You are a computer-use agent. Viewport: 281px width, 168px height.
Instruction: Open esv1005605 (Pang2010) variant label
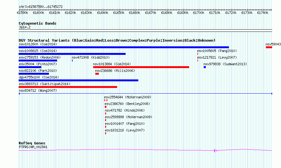(217, 51)
